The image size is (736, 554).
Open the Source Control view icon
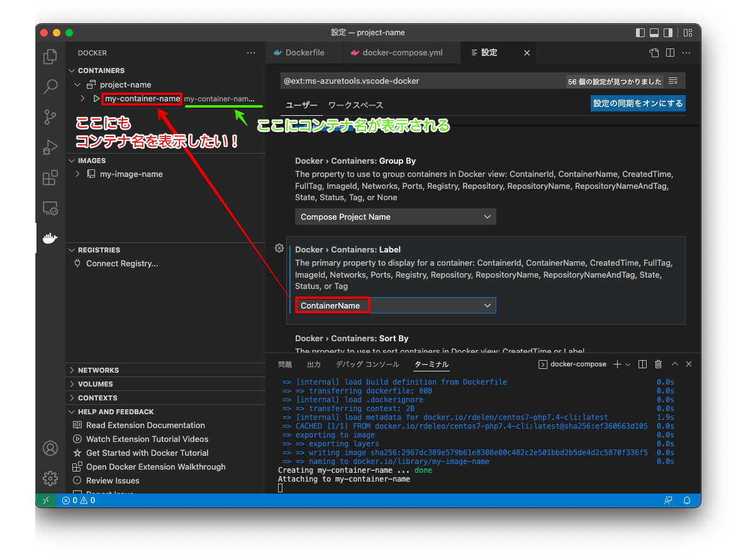click(50, 117)
